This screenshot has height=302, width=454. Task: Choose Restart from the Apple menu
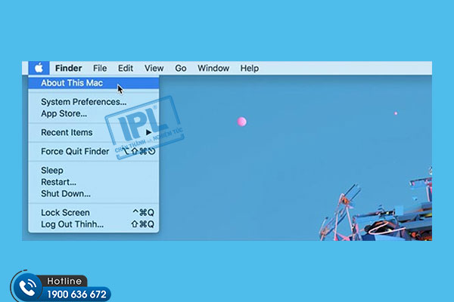click(x=94, y=182)
